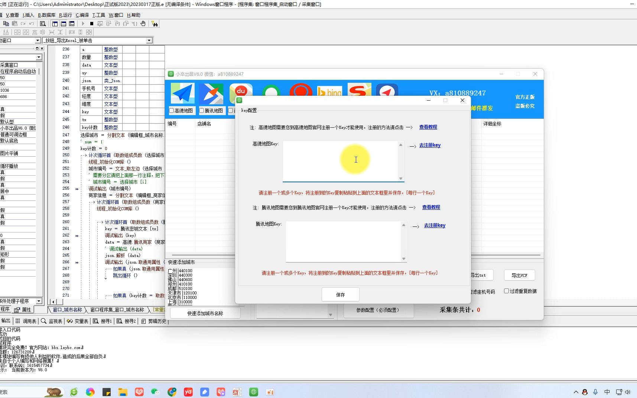
Task: Open the I.插入 menu
Action: coord(28,15)
